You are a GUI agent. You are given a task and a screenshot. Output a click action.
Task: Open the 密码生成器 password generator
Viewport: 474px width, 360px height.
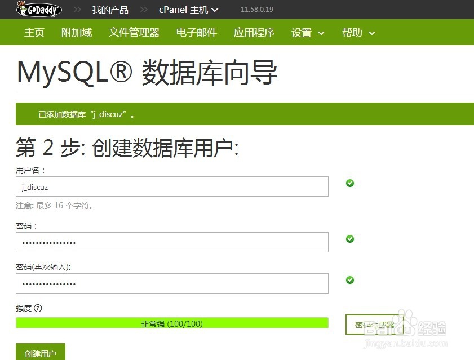(x=375, y=325)
